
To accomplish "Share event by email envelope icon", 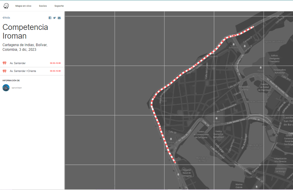I will (x=59, y=18).
